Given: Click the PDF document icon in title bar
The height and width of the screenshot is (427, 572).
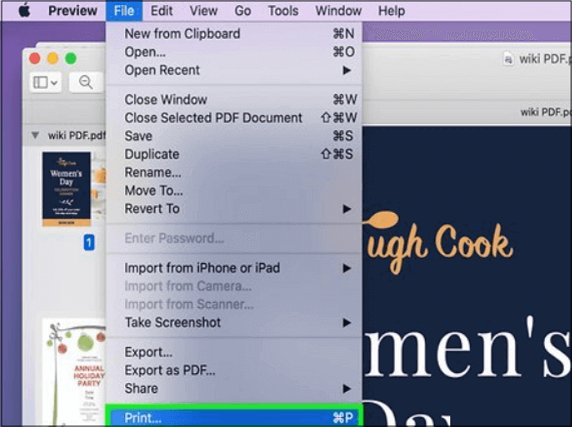Looking at the screenshot, I should (x=509, y=59).
